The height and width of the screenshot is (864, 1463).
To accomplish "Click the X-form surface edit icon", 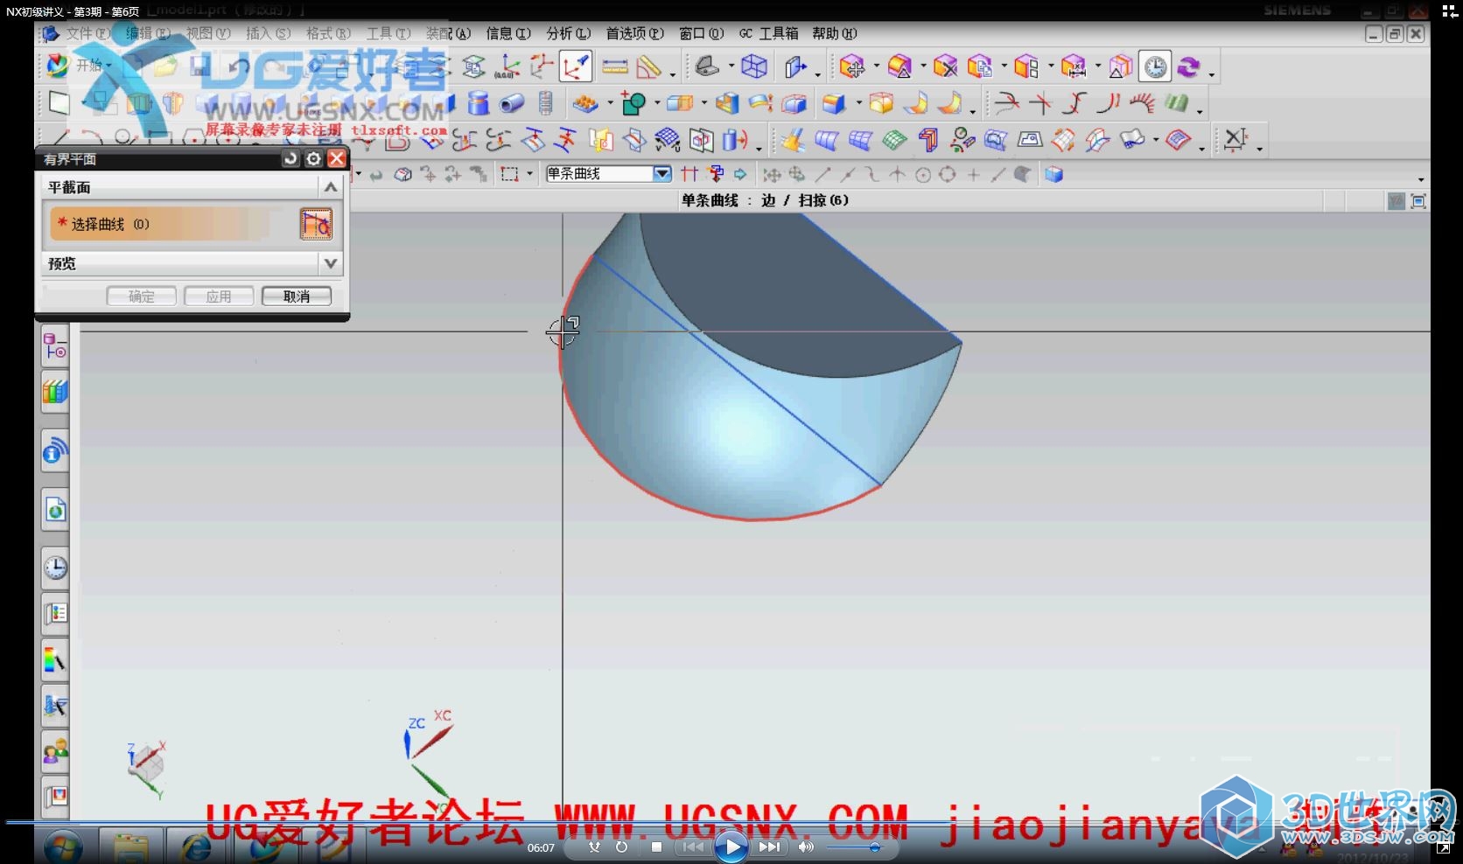I will click(1235, 139).
